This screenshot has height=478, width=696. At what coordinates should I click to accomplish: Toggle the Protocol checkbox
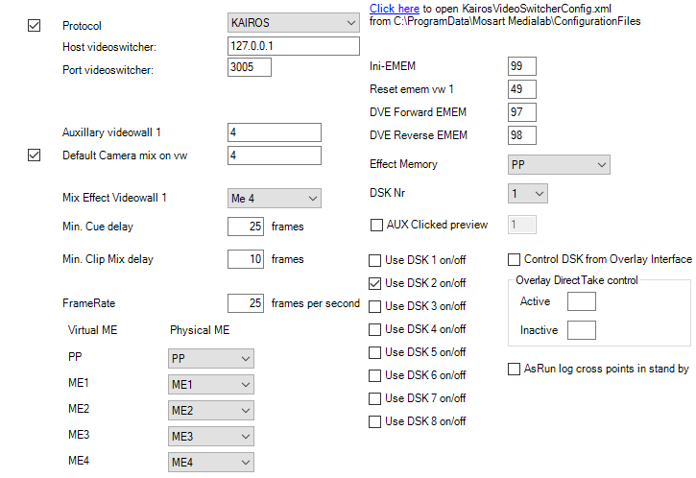36,25
